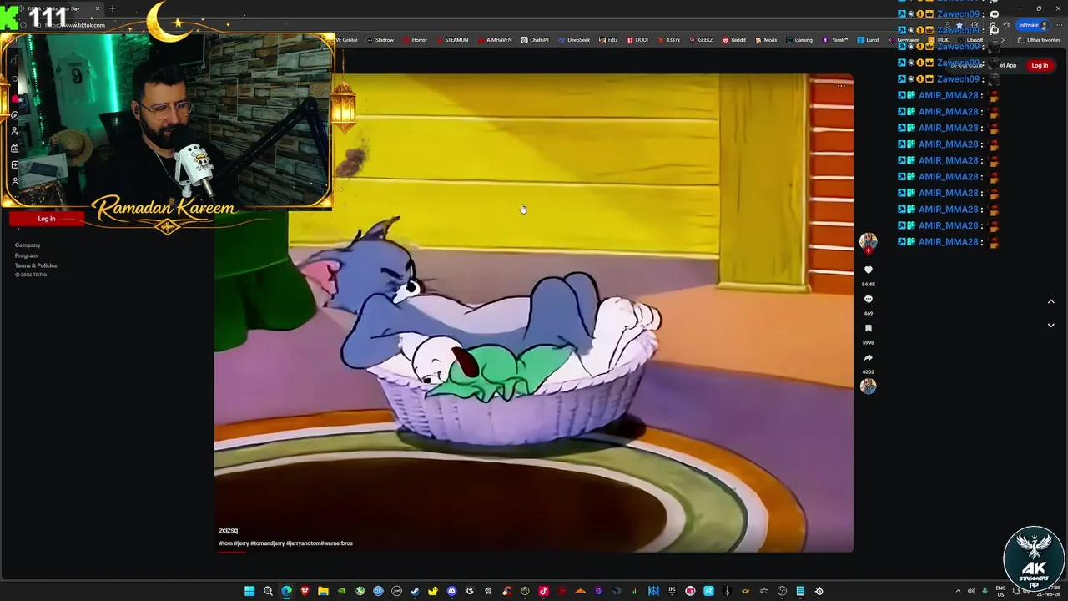Open the GEEKZ bookmark
This screenshot has height=601, width=1068.
coord(701,40)
